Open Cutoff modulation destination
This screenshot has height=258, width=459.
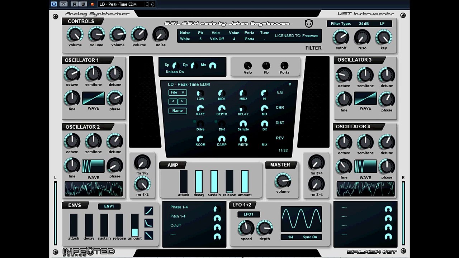175,225
